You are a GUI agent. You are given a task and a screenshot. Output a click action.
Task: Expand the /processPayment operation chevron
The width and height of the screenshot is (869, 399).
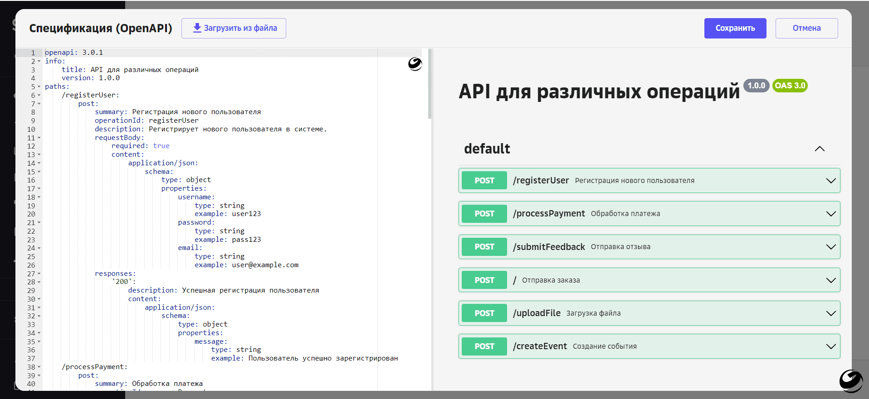click(831, 214)
